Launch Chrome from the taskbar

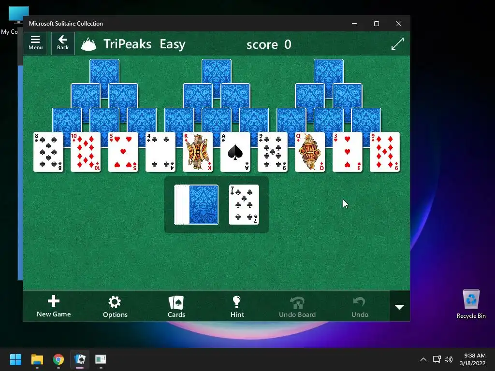tap(58, 359)
